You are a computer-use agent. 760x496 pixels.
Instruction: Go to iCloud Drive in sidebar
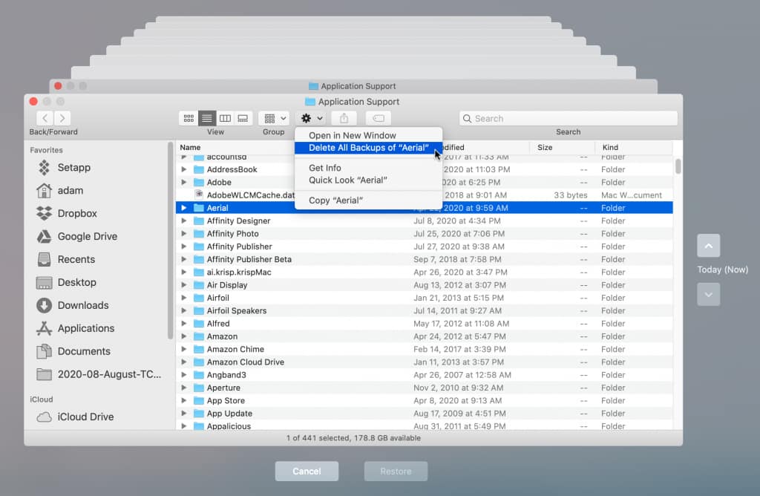[x=85, y=417]
